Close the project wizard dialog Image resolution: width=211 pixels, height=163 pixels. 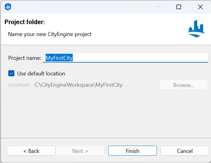tap(200, 7)
